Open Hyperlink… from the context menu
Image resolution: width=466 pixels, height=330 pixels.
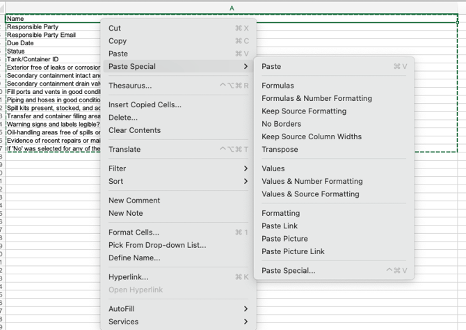(x=128, y=277)
